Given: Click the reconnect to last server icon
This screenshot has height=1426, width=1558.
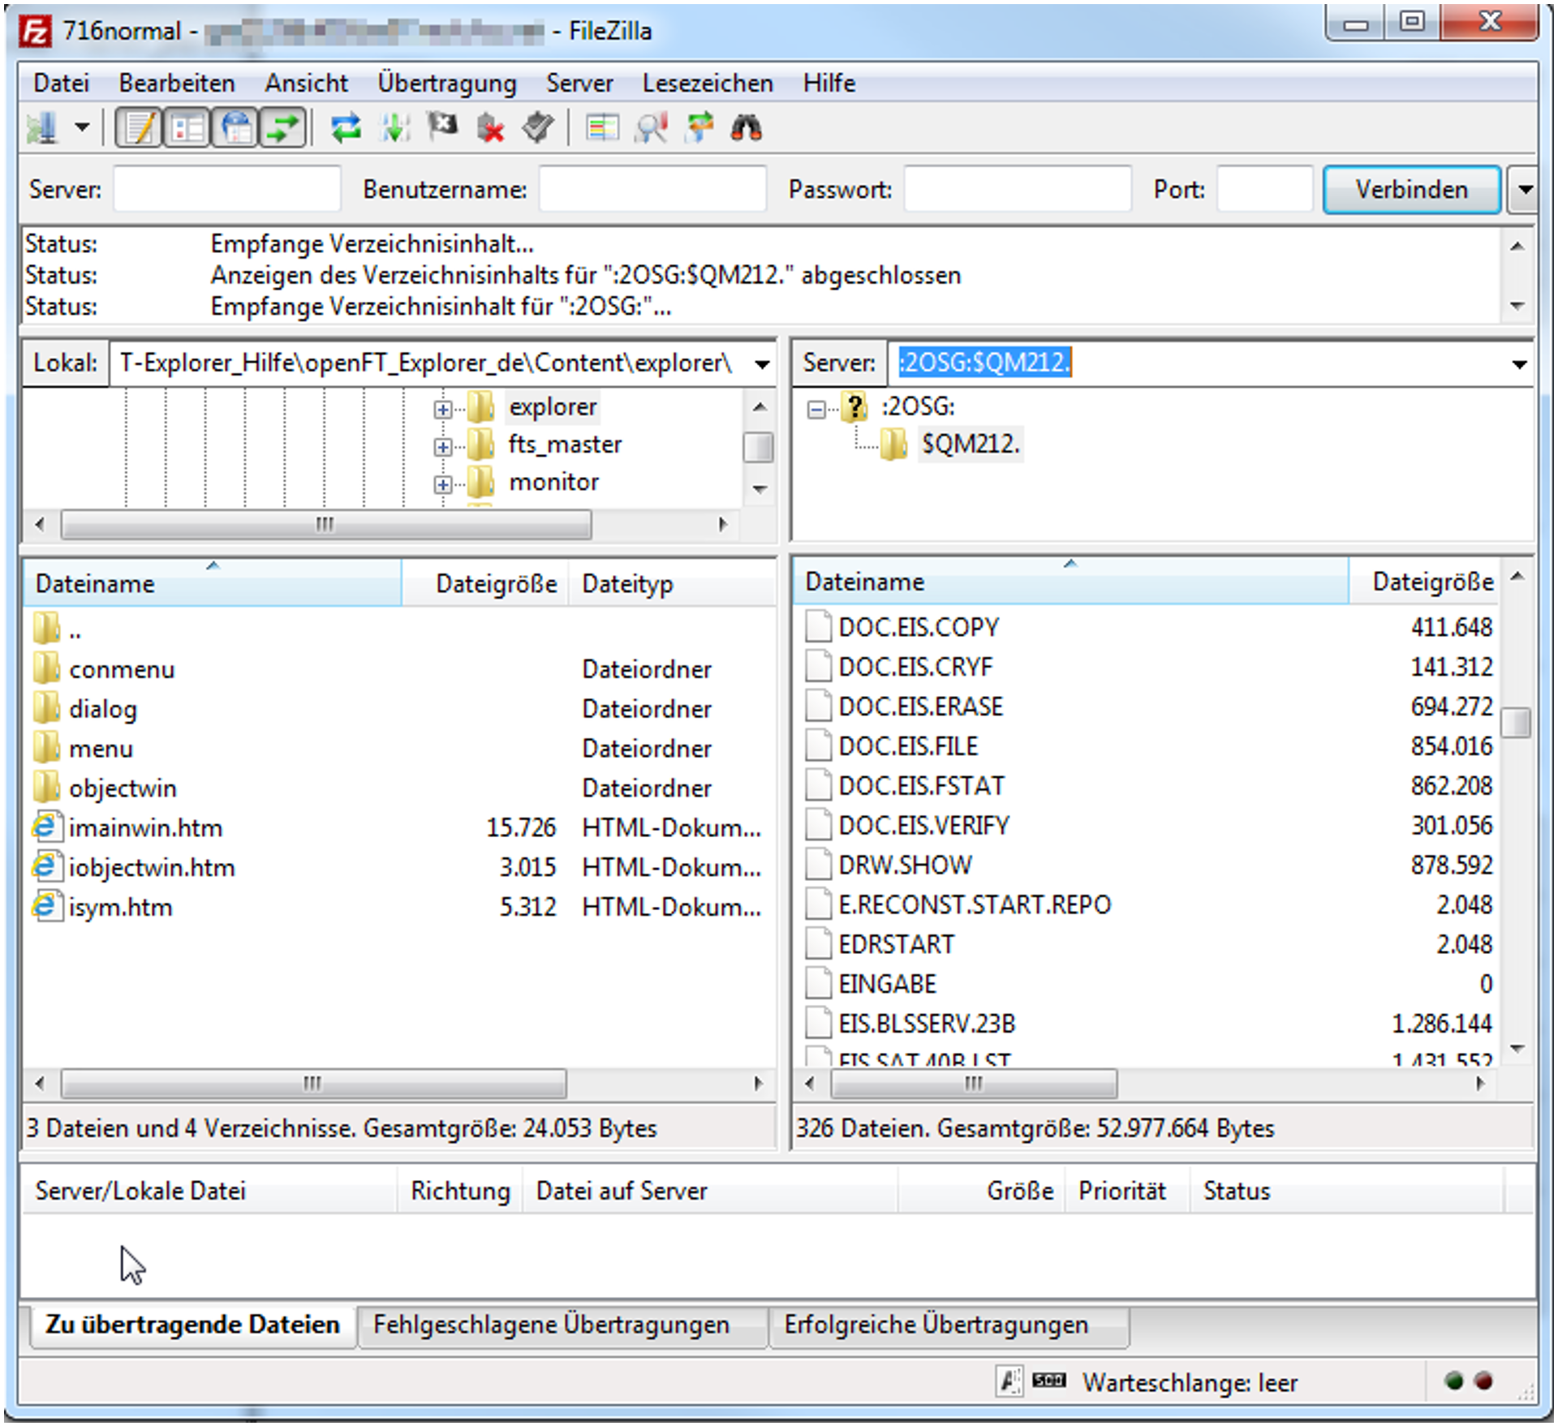Looking at the screenshot, I should (537, 128).
